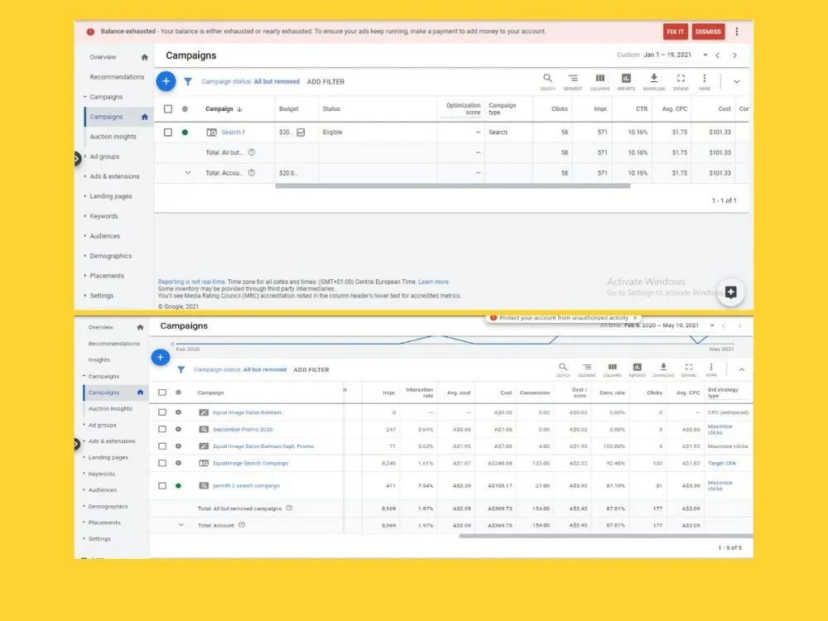This screenshot has width=828, height=621.
Task: Expand the Total: Account row chevron in bottom table
Action: (181, 525)
